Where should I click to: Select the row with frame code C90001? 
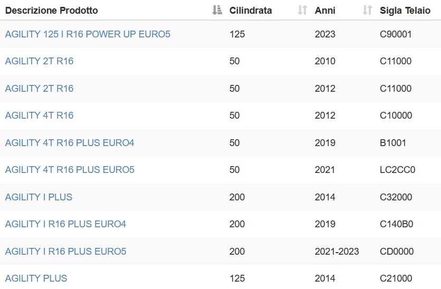[220, 34]
